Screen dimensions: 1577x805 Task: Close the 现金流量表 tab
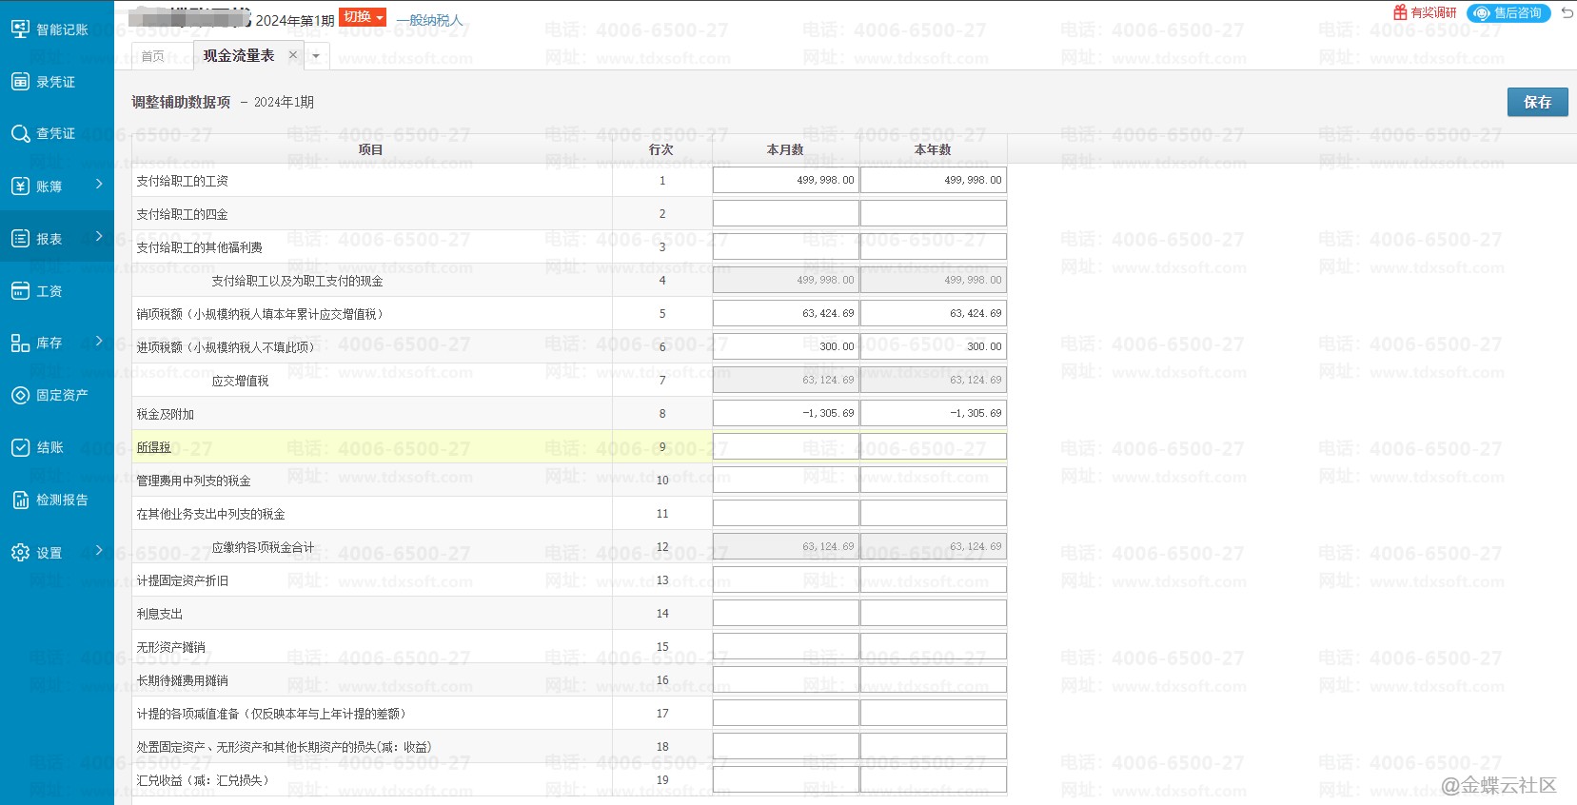(293, 55)
